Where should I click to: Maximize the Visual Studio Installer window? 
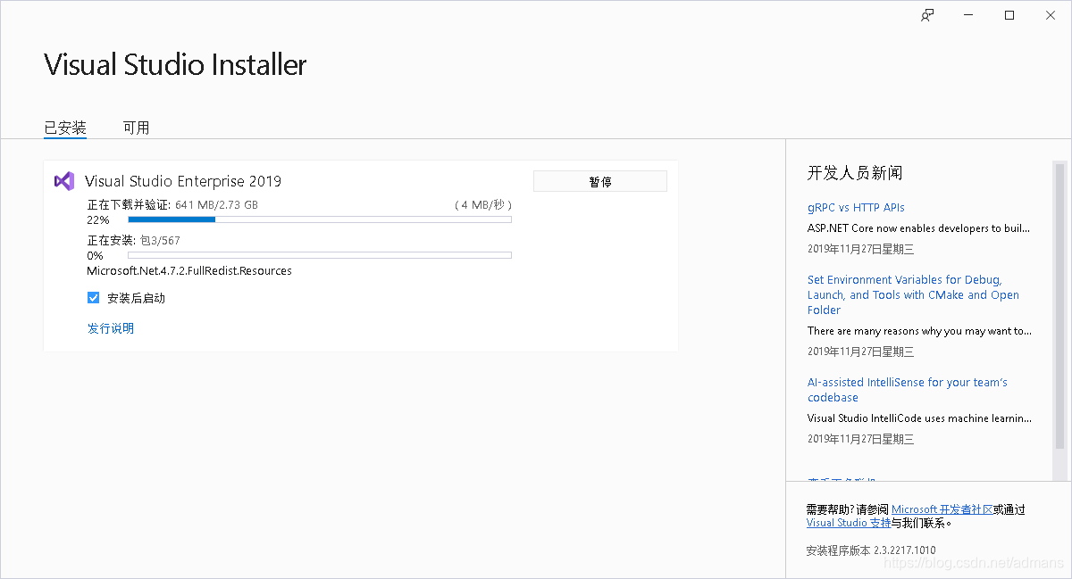point(1009,15)
